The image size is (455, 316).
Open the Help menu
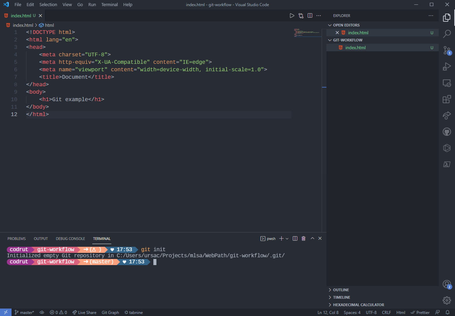128,4
